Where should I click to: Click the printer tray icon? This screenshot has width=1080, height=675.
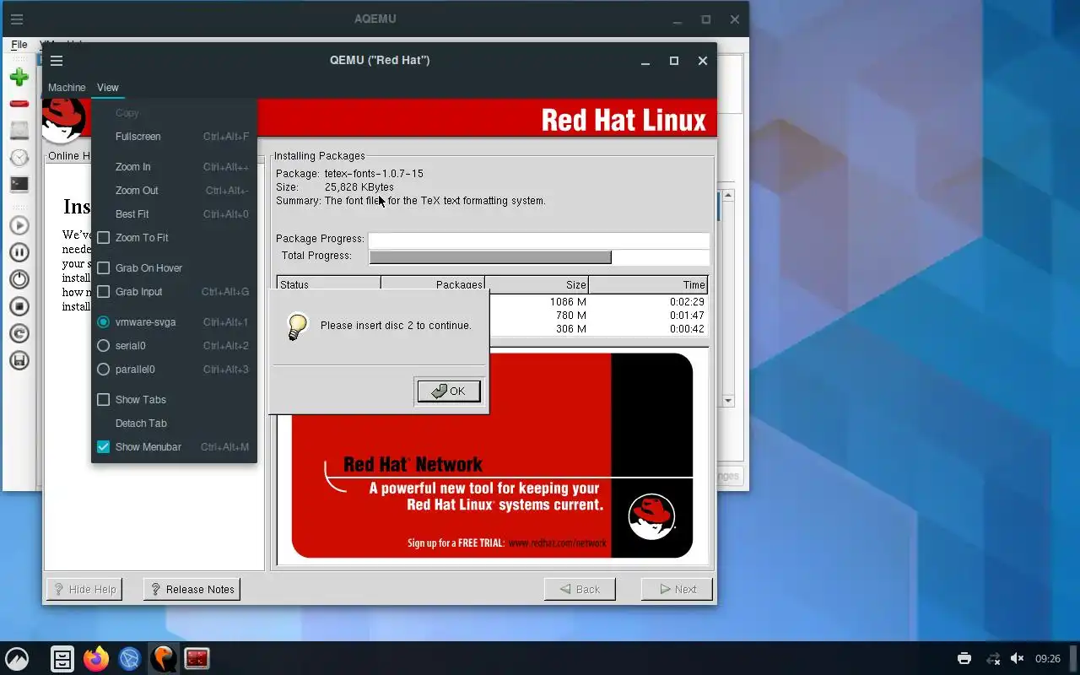[964, 659]
